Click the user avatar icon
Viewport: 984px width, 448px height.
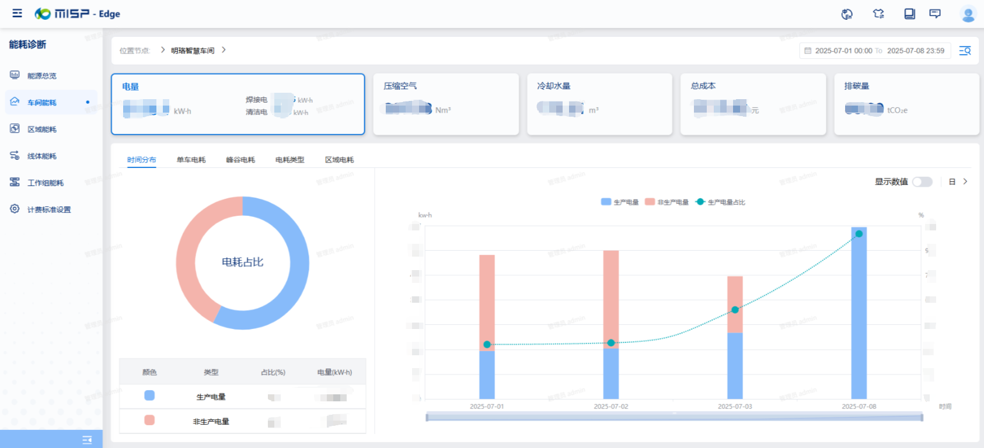(x=968, y=14)
